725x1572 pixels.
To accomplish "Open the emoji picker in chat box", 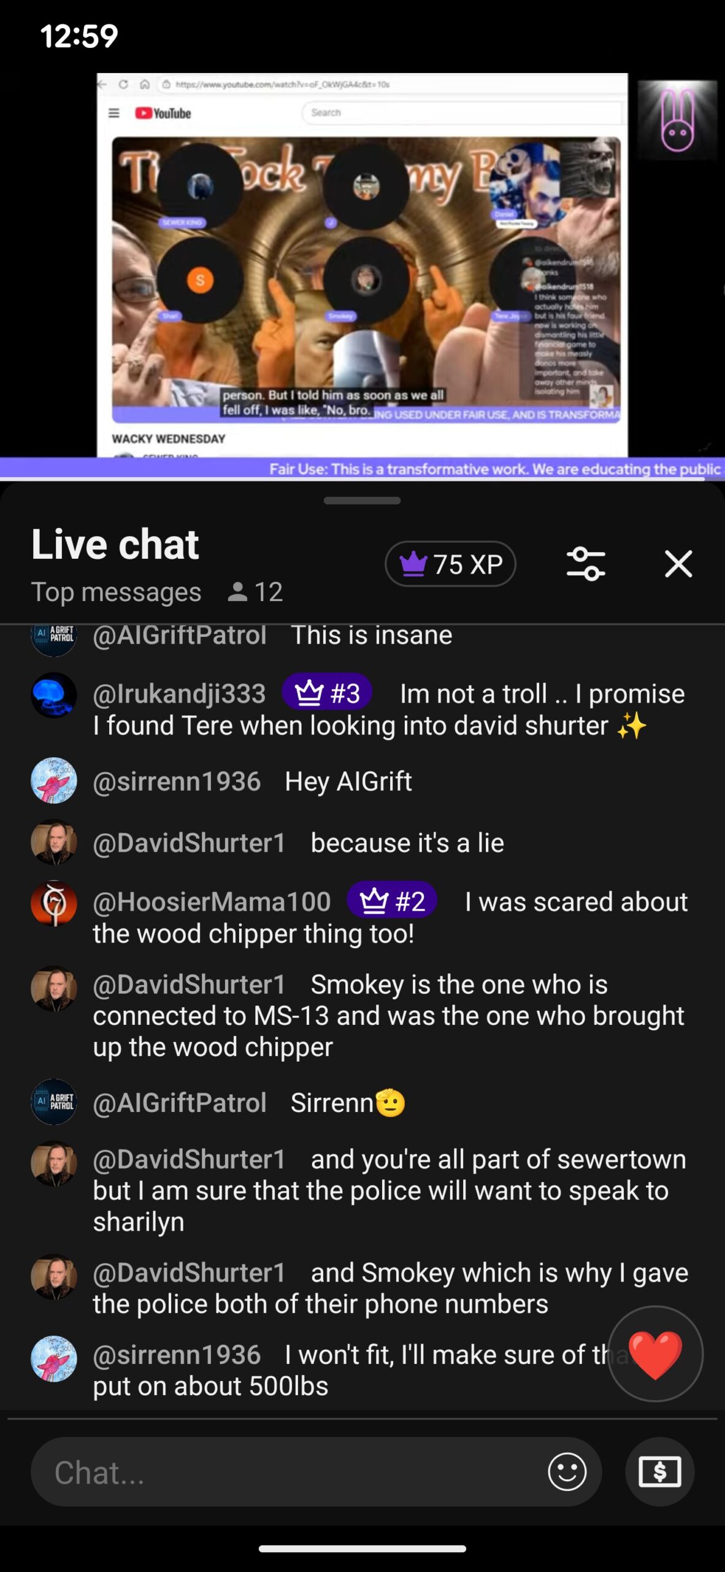I will 567,1472.
